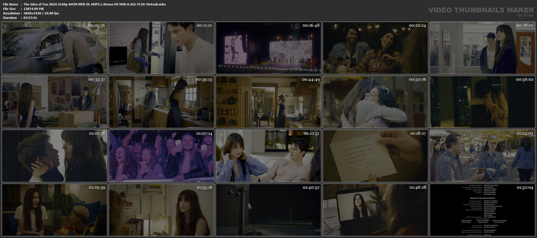This screenshot has height=238, width=537.
Task: Click the thumbnail at 00:05:36
Action: tap(55, 48)
